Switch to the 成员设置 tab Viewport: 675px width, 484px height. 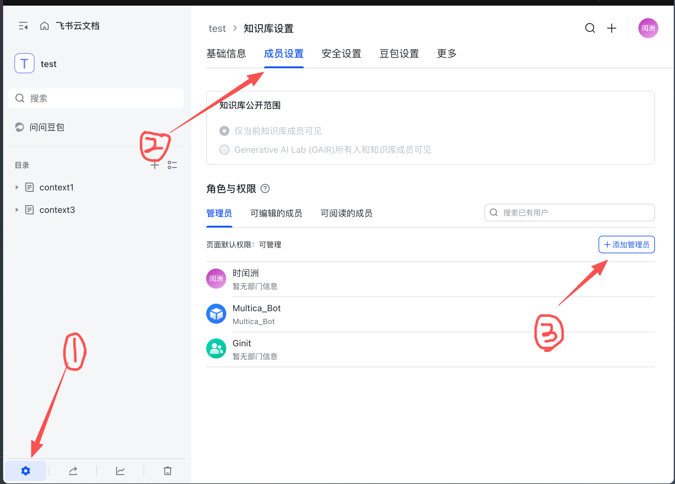(284, 54)
